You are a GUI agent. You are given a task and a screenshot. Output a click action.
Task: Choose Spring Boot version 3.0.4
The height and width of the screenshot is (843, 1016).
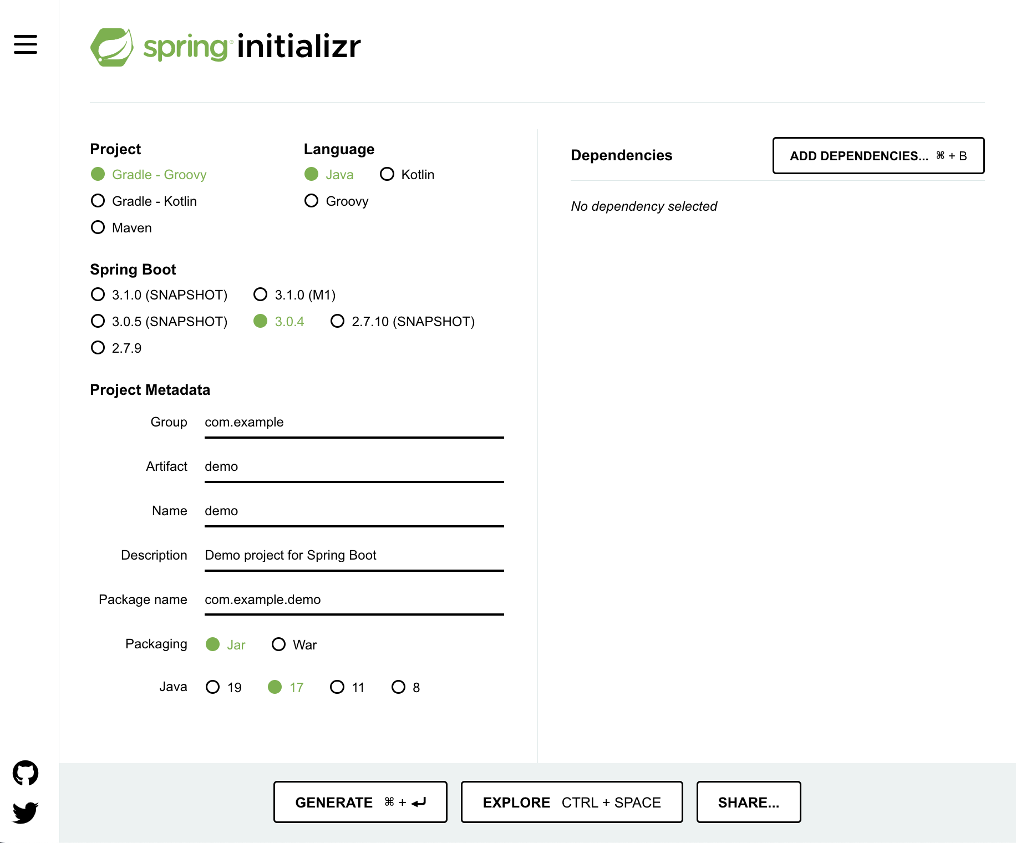click(279, 322)
